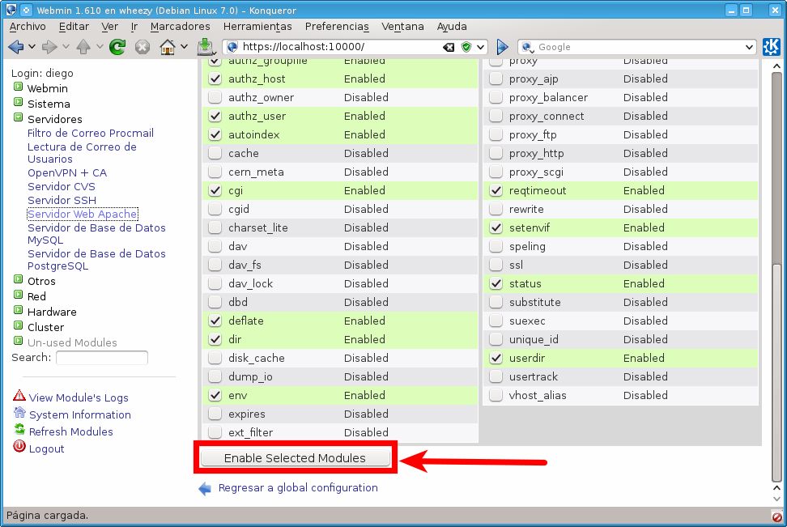
Task: Go to homepage using the Home icon
Action: [167, 46]
